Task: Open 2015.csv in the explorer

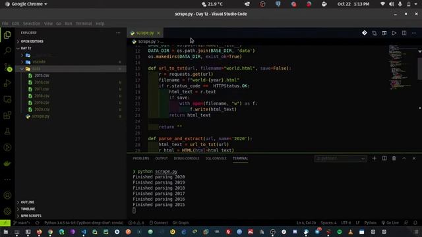Action: [42, 76]
